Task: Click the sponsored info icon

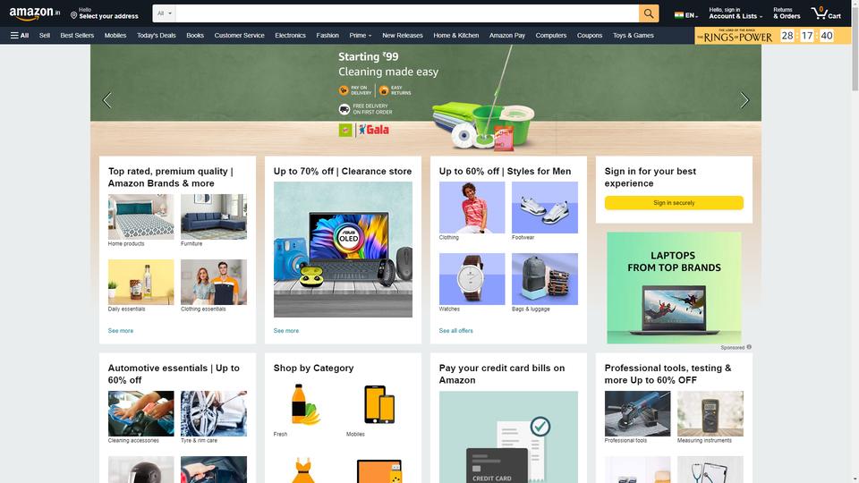Action: pyautogui.click(x=749, y=347)
